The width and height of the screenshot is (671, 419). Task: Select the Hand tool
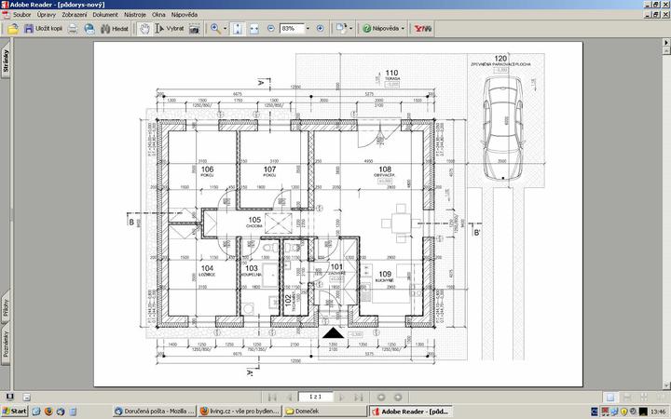[145, 29]
